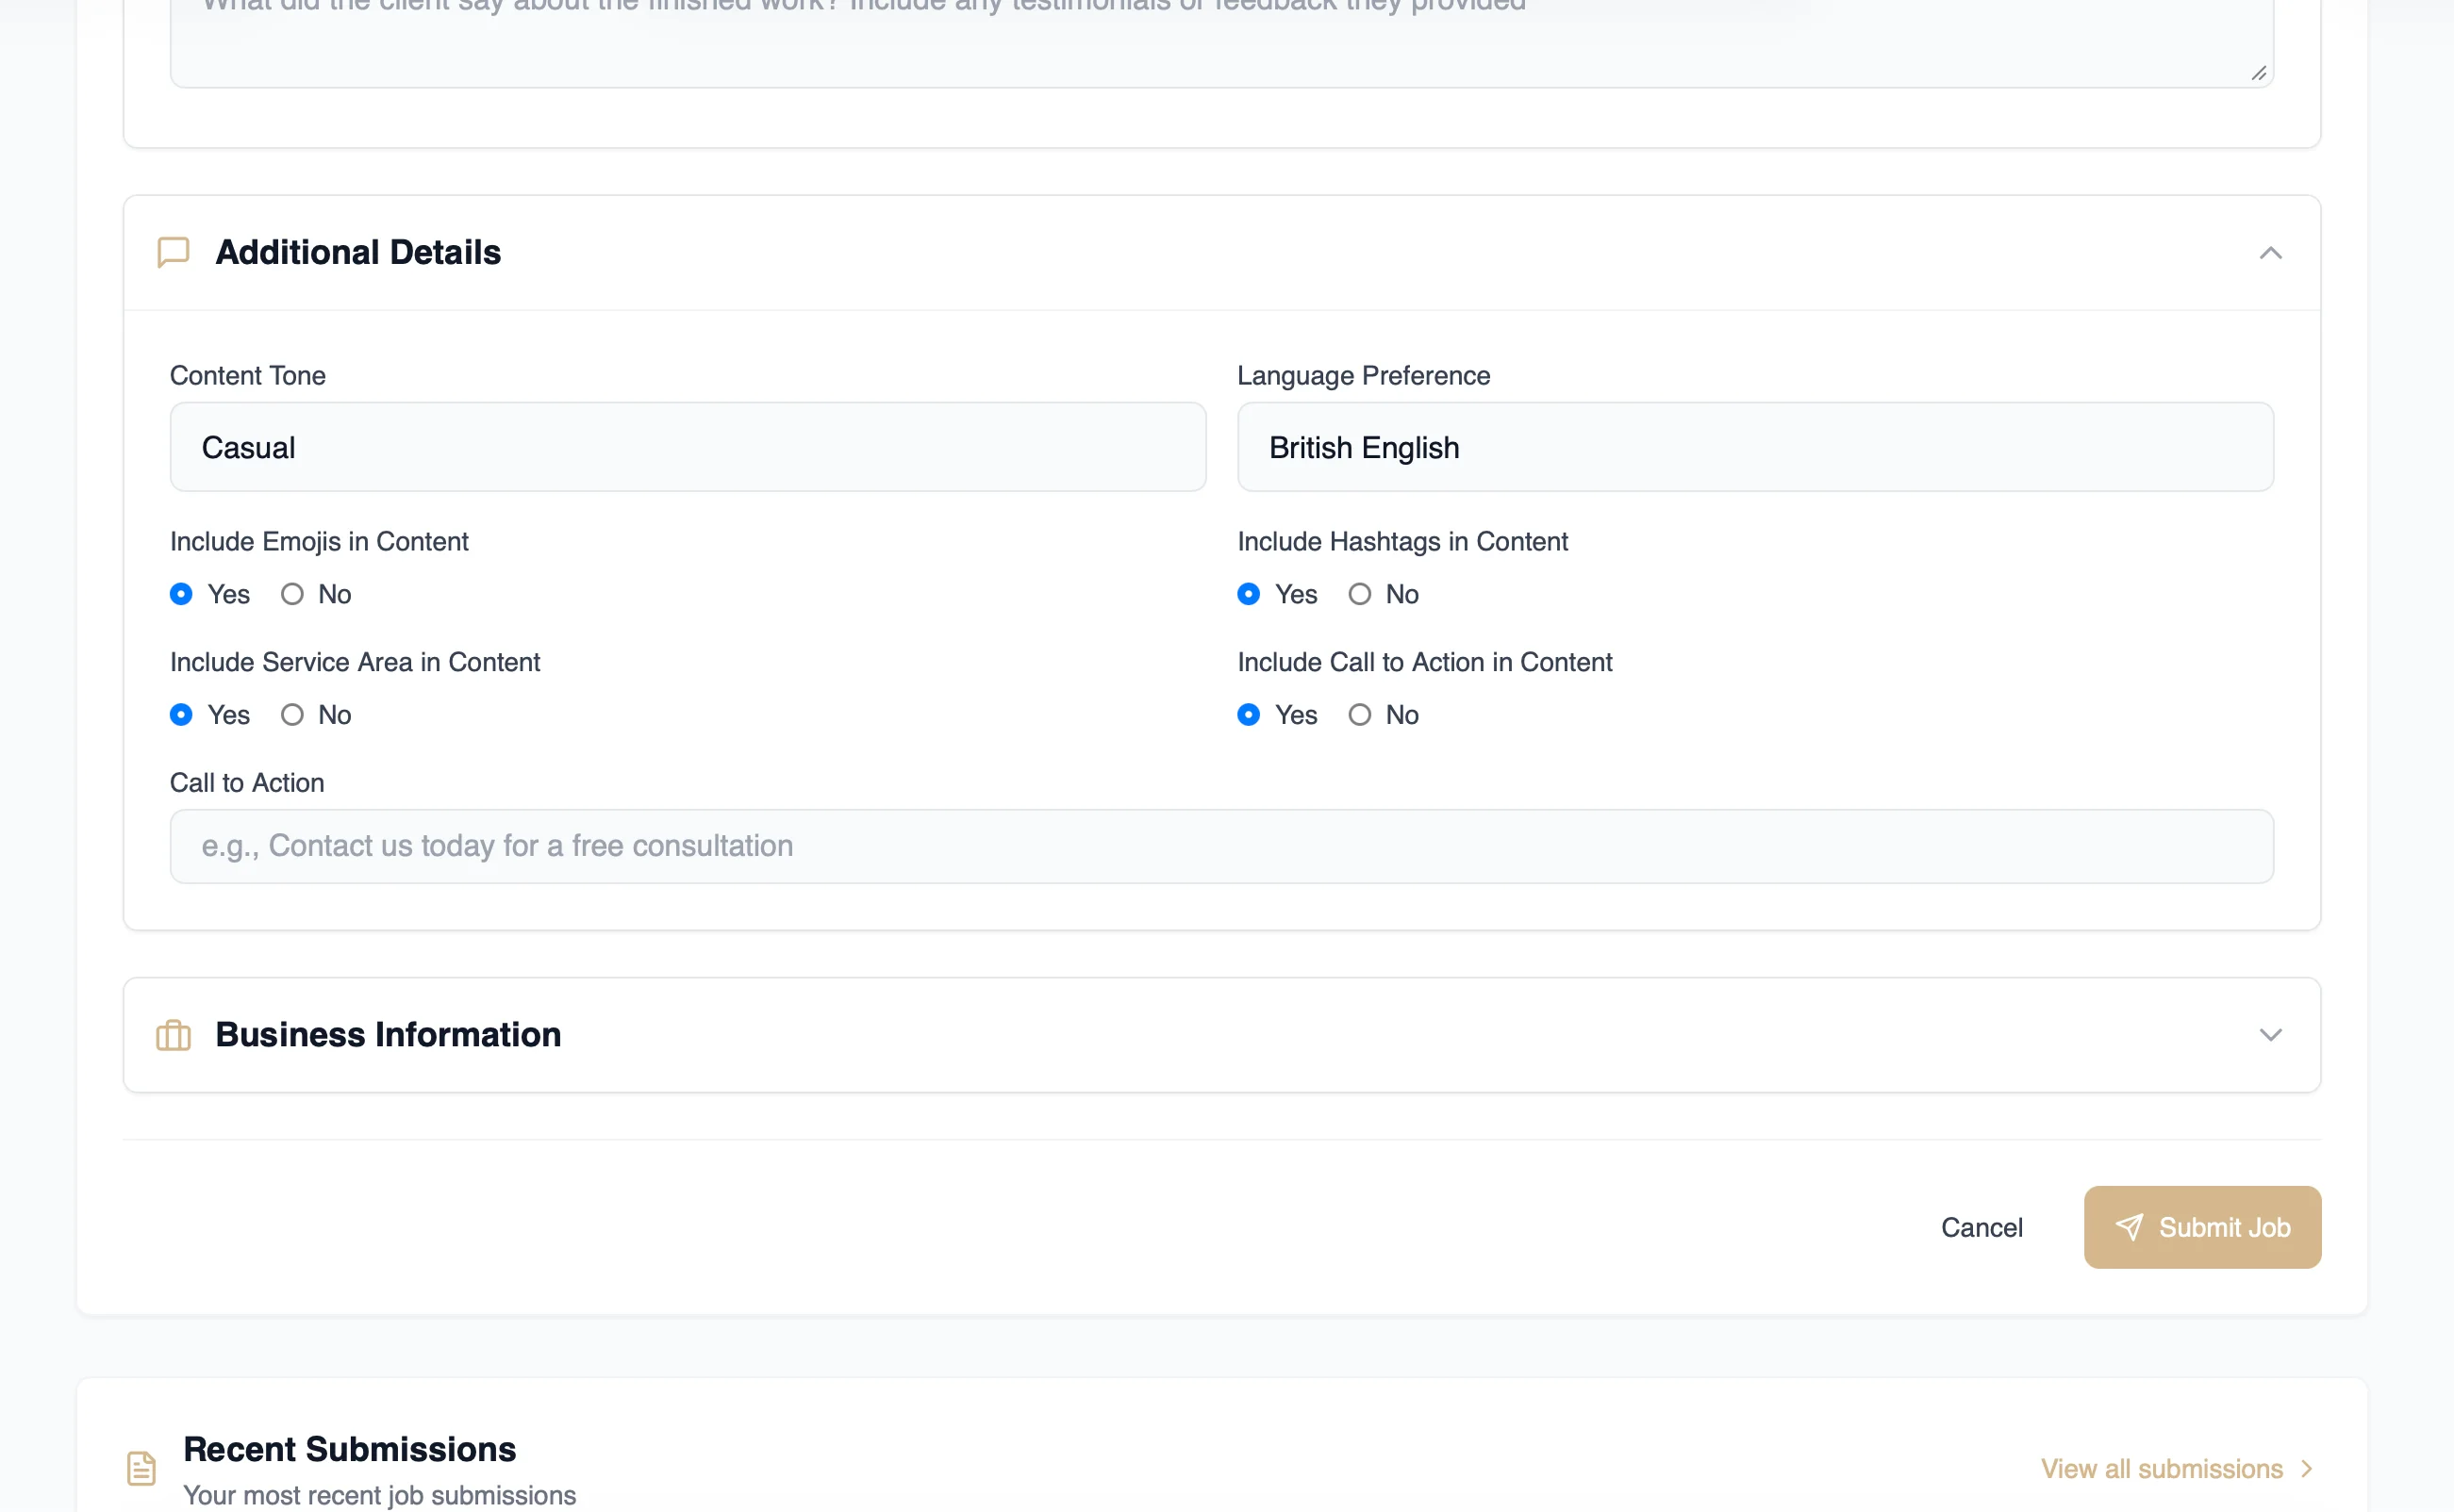The image size is (2454, 1512).
Task: Select Yes for Include Emojis in Content
Action: click(181, 594)
